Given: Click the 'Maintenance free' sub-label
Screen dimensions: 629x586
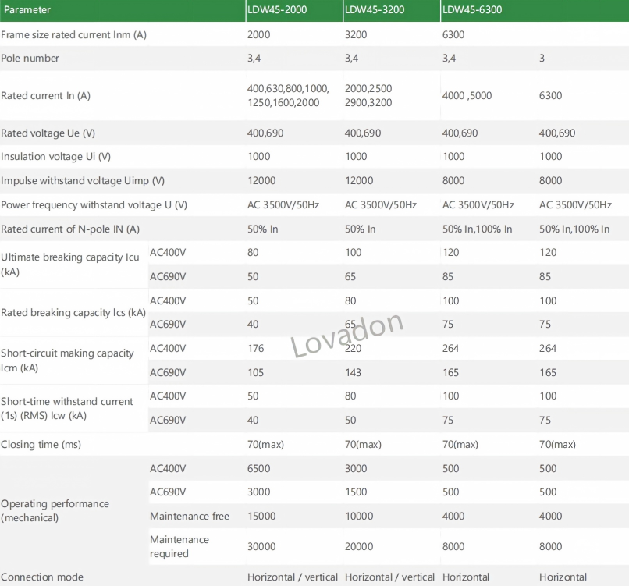Looking at the screenshot, I should click(x=190, y=517).
